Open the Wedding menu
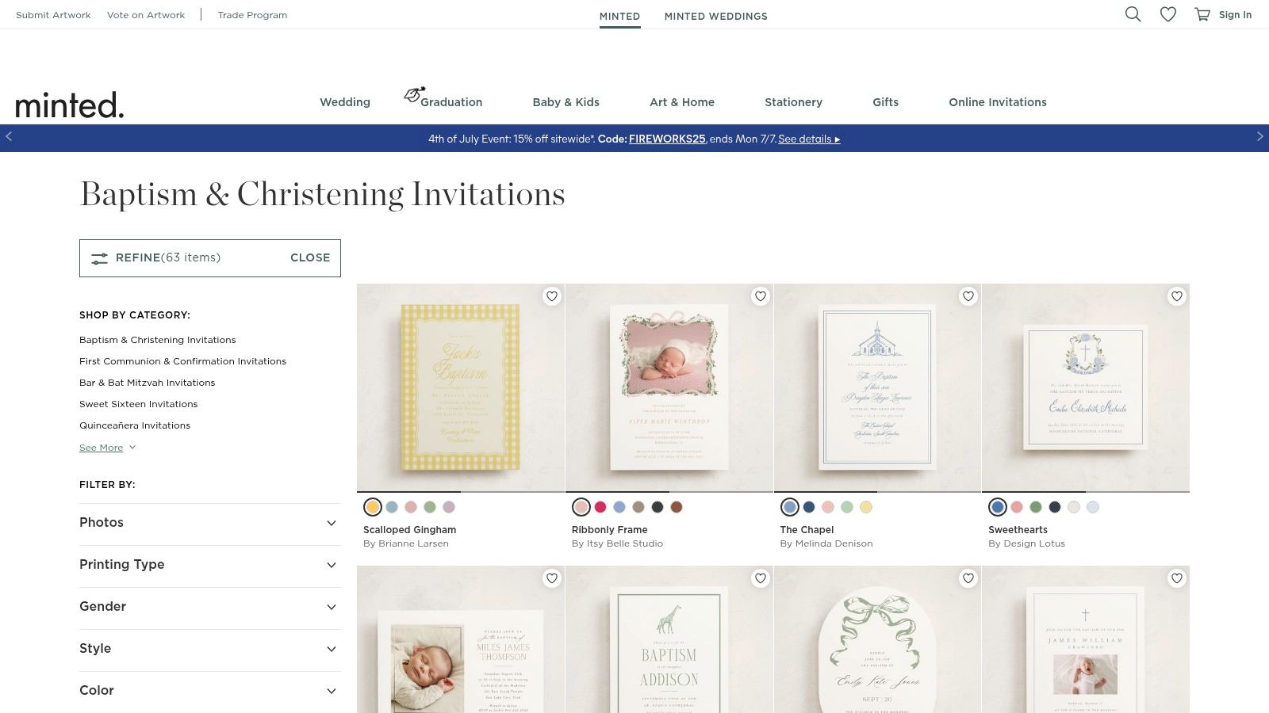The width and height of the screenshot is (1269, 713). click(345, 102)
